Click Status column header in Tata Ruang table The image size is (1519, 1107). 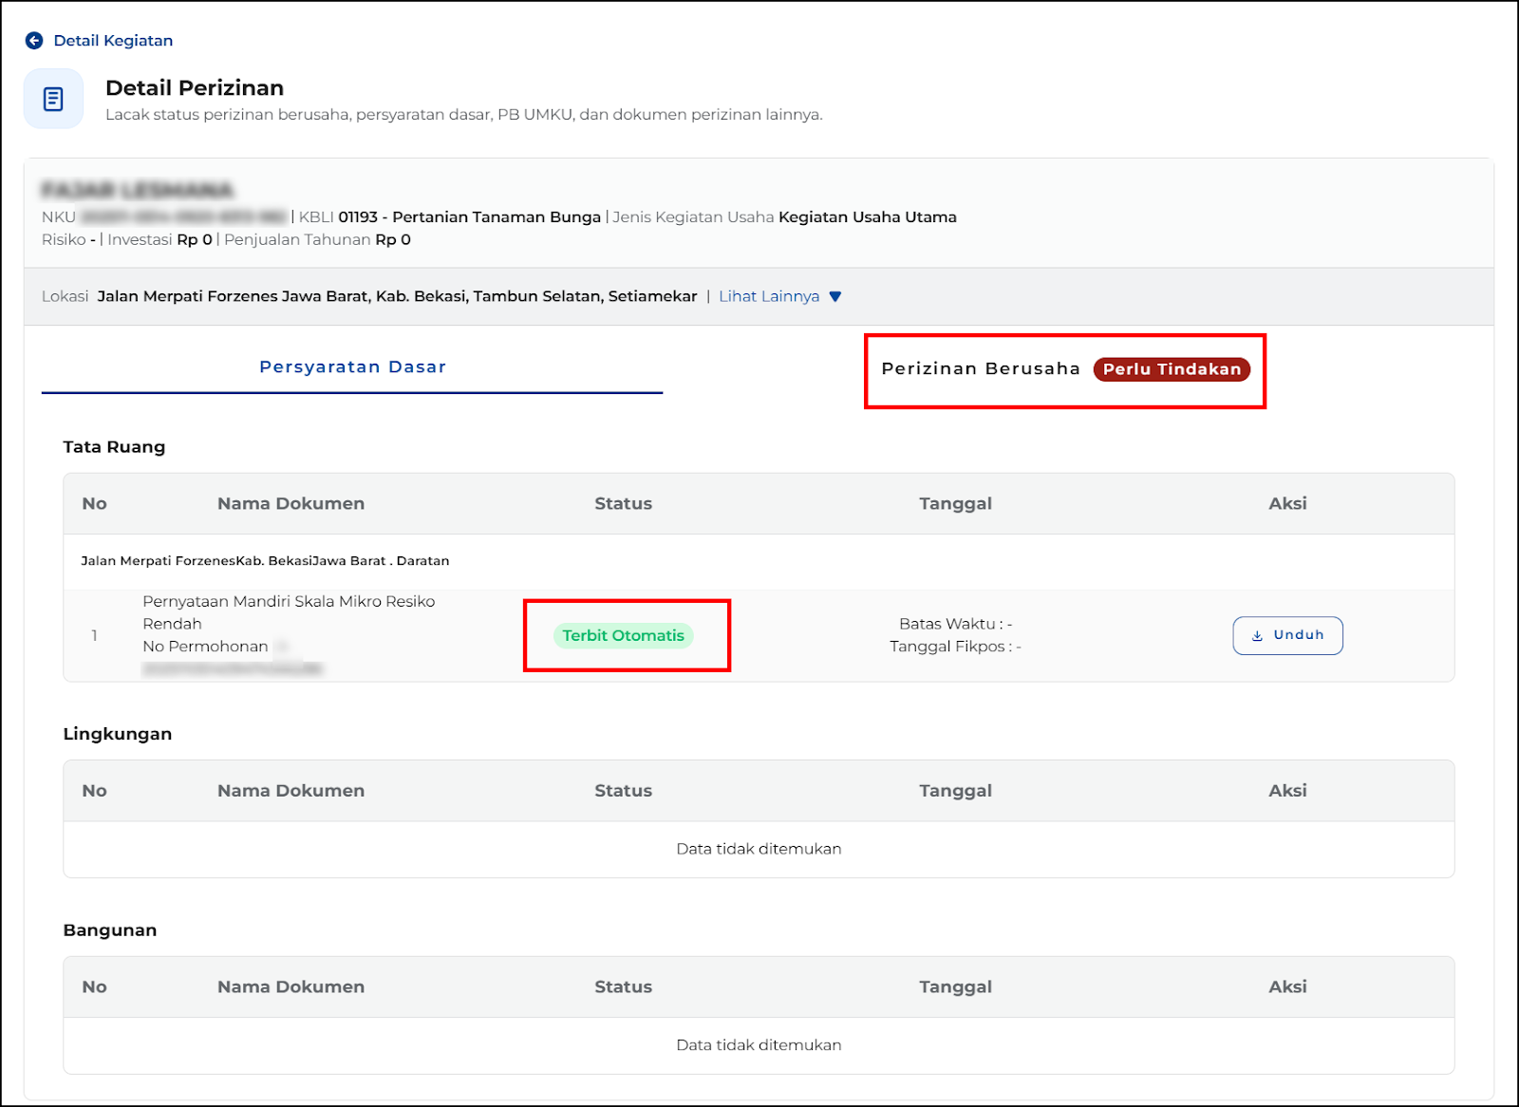coord(623,504)
